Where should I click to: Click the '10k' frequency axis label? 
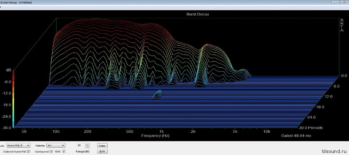[267, 131]
